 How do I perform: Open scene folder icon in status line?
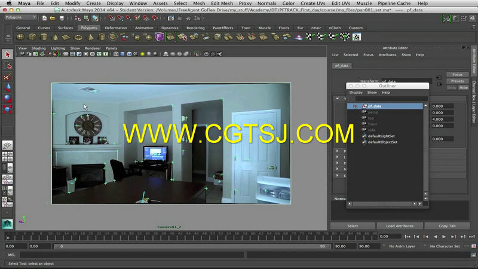pyautogui.click(x=53, y=19)
